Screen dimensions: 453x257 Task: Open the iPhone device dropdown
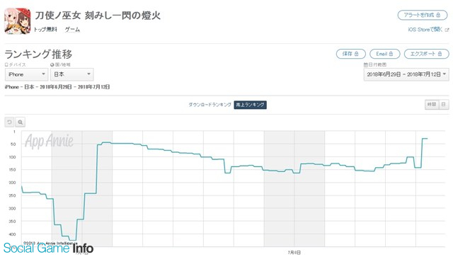[27, 74]
